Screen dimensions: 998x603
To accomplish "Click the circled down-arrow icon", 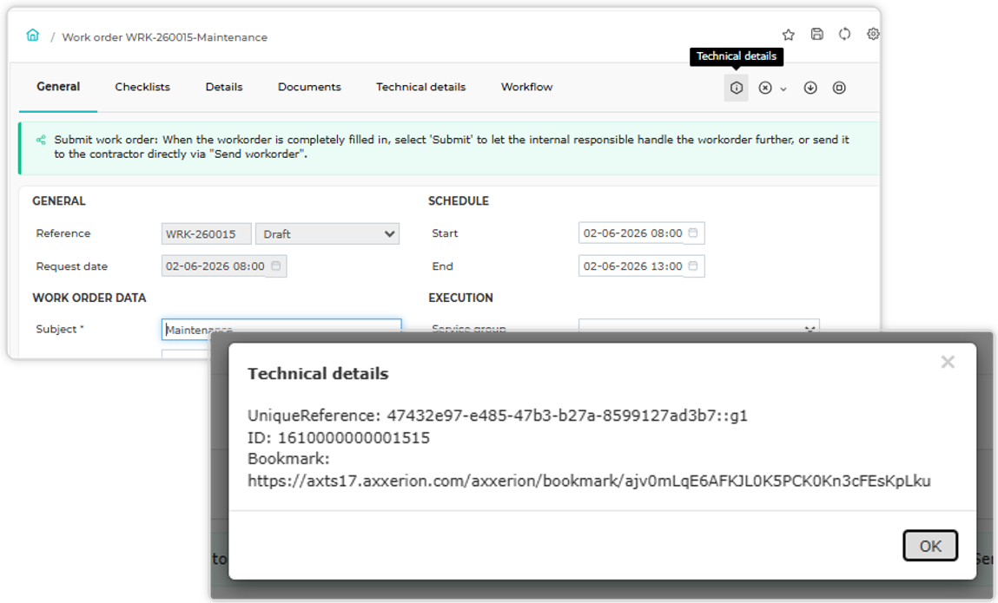I will point(810,88).
